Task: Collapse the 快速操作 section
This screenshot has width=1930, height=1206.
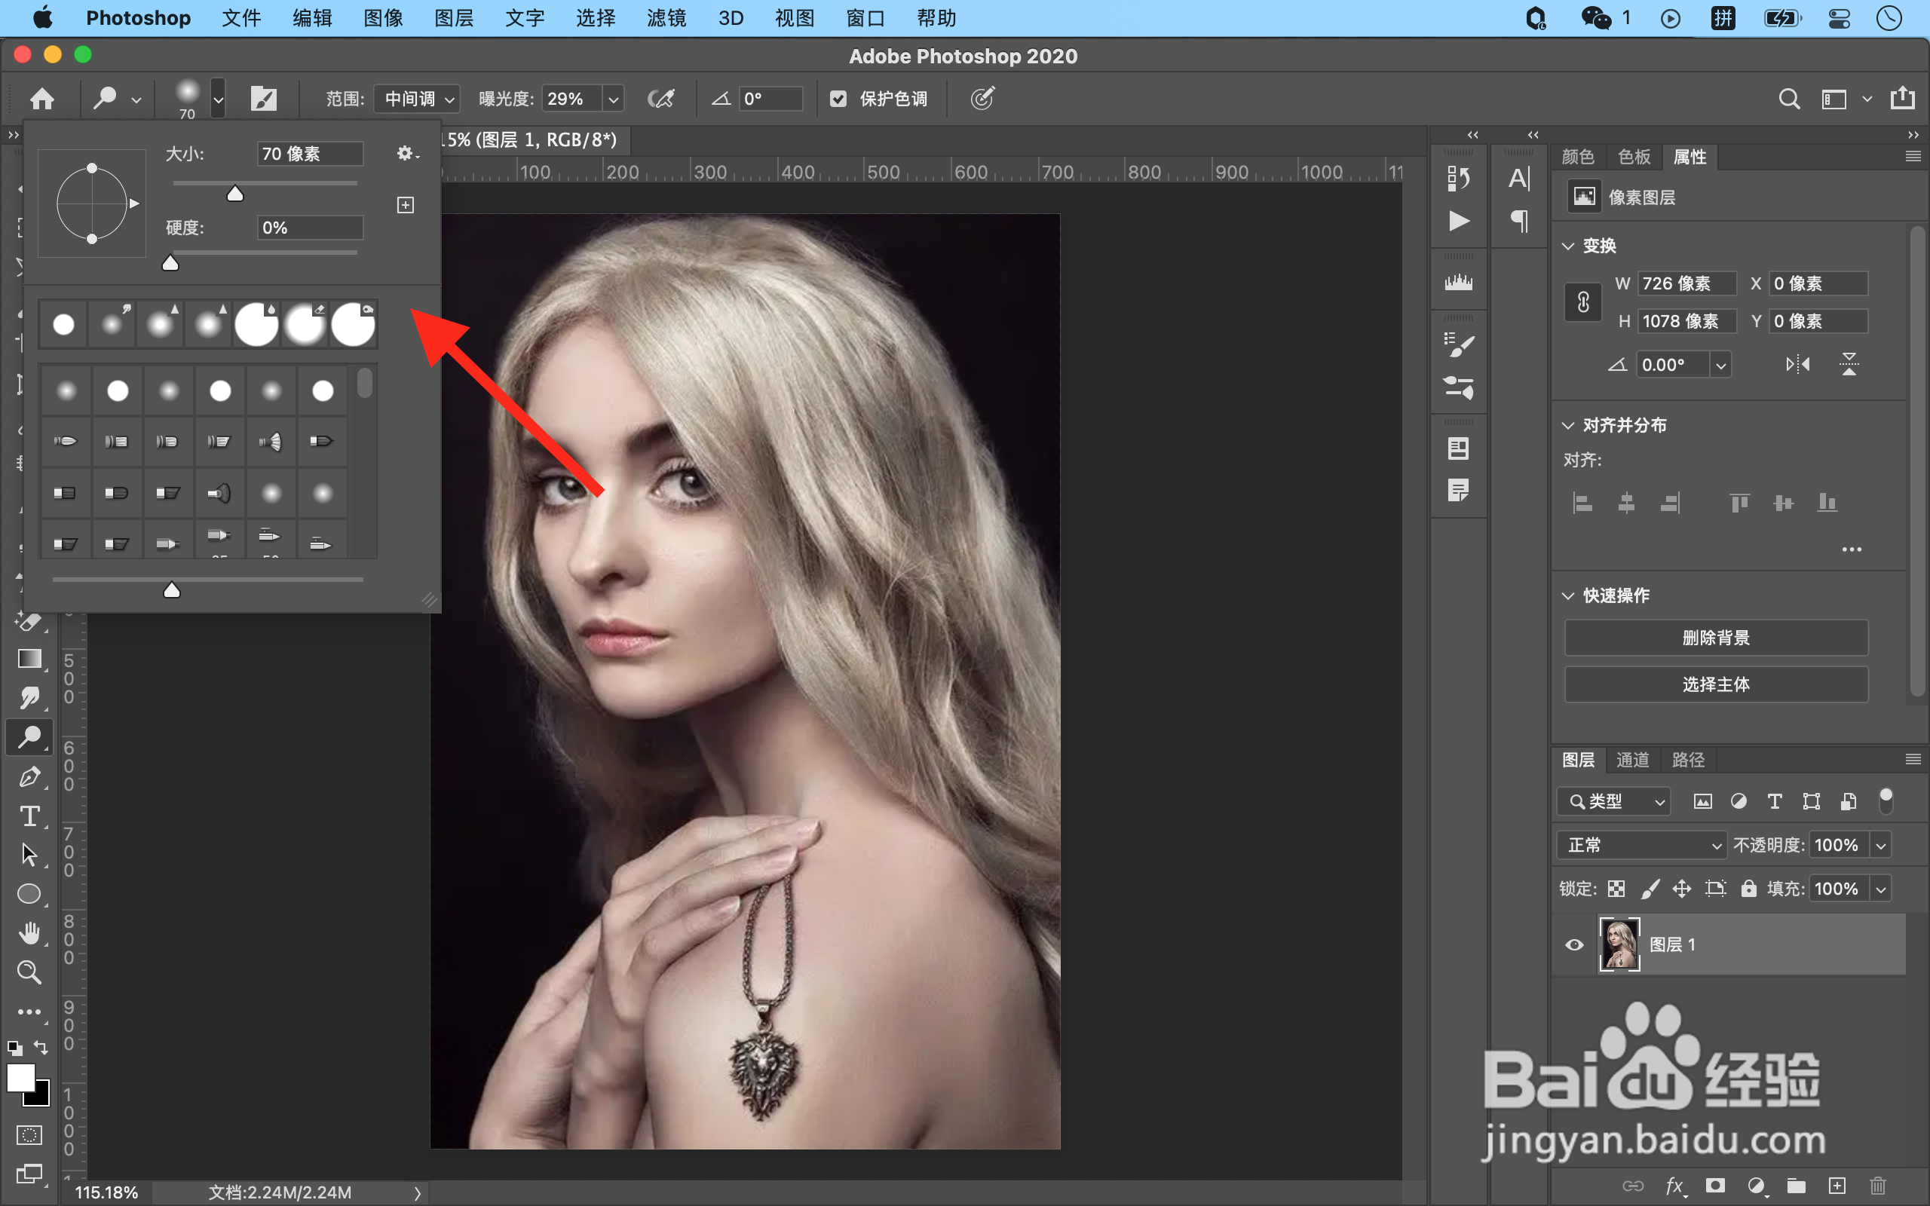Action: (1569, 595)
